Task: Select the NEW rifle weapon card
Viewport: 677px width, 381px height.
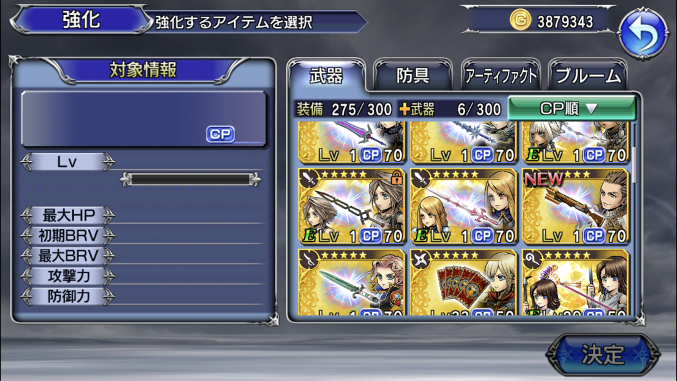Action: [x=575, y=206]
